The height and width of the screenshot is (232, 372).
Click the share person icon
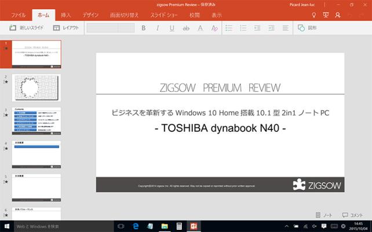point(338,15)
